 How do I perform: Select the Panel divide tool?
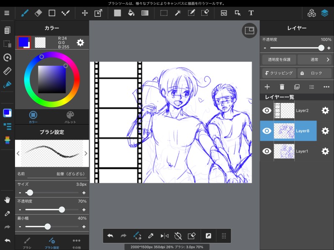[x=224, y=13]
